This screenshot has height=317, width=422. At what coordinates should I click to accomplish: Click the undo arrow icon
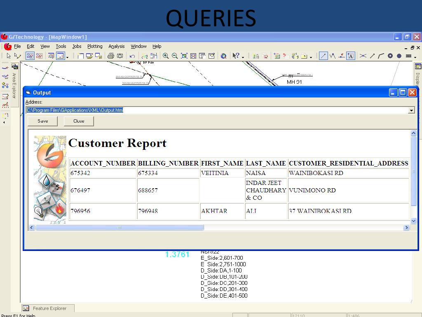coord(132,56)
